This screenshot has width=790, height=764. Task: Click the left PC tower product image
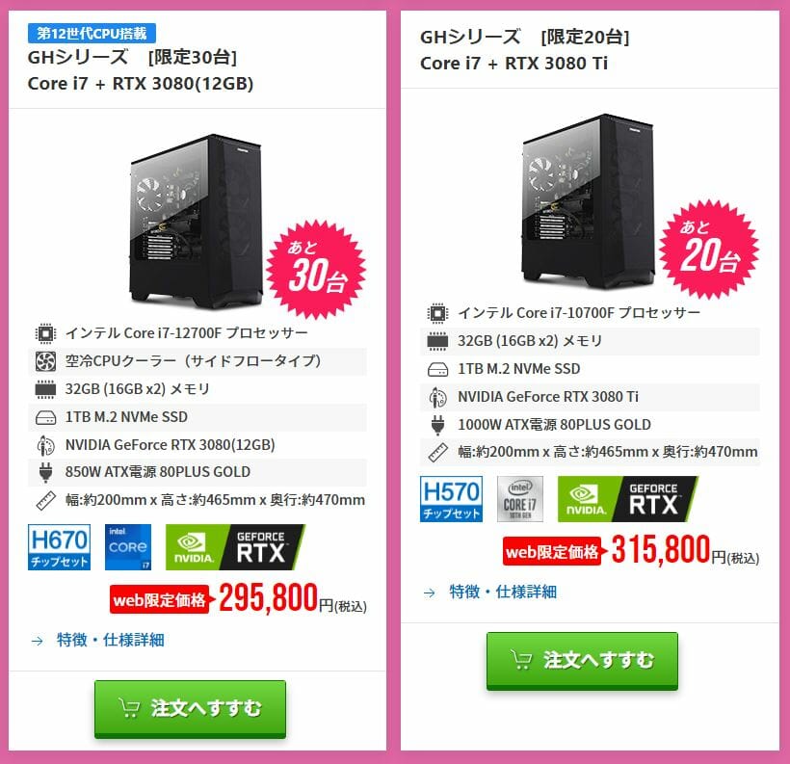coord(197,222)
